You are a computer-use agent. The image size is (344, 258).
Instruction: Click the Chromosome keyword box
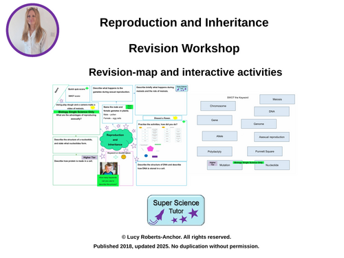click(218, 106)
